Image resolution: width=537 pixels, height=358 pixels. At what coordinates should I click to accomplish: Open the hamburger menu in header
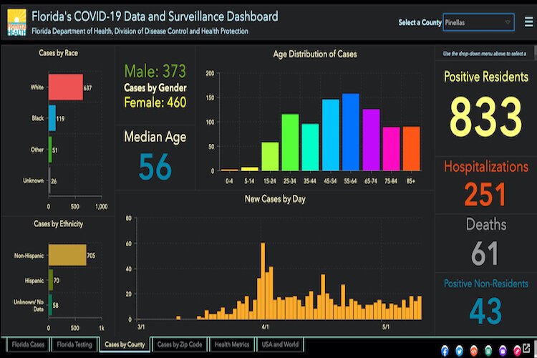[528, 21]
